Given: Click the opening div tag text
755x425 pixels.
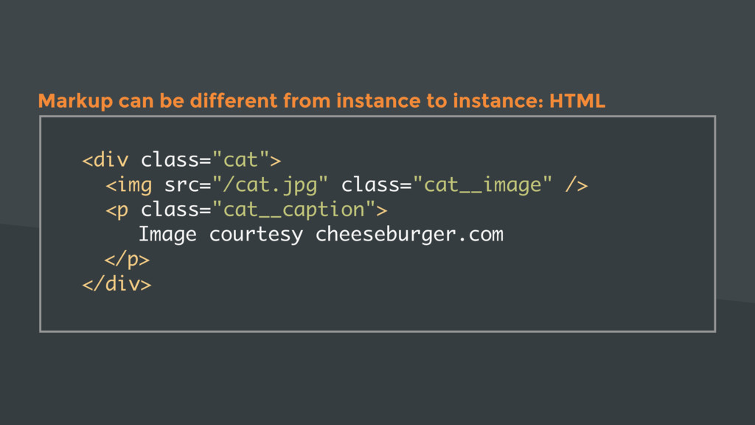Looking at the screenshot, I should (105, 159).
